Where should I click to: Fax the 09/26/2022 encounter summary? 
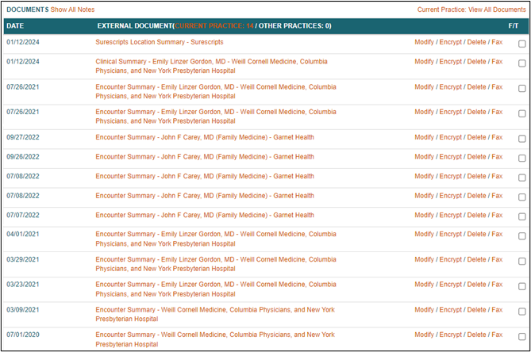[497, 157]
